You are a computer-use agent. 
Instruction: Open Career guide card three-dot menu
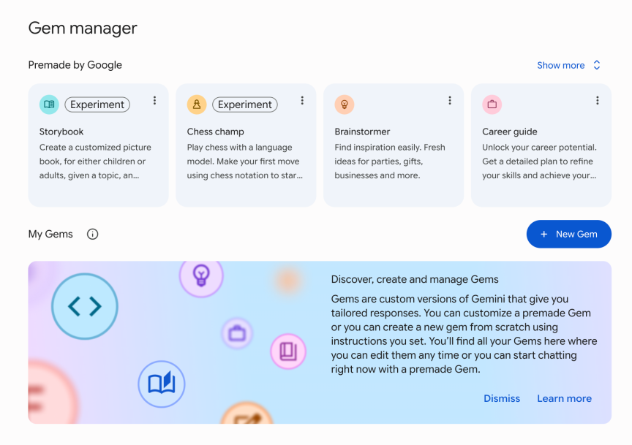[x=597, y=101]
